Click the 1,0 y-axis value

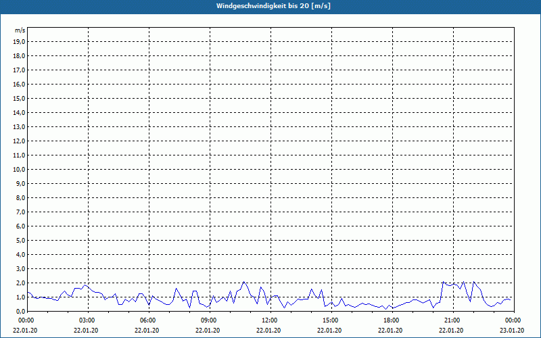coord(20,297)
